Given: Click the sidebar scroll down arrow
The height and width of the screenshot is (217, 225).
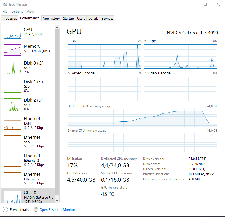Looking at the screenshot, I should (57, 201).
